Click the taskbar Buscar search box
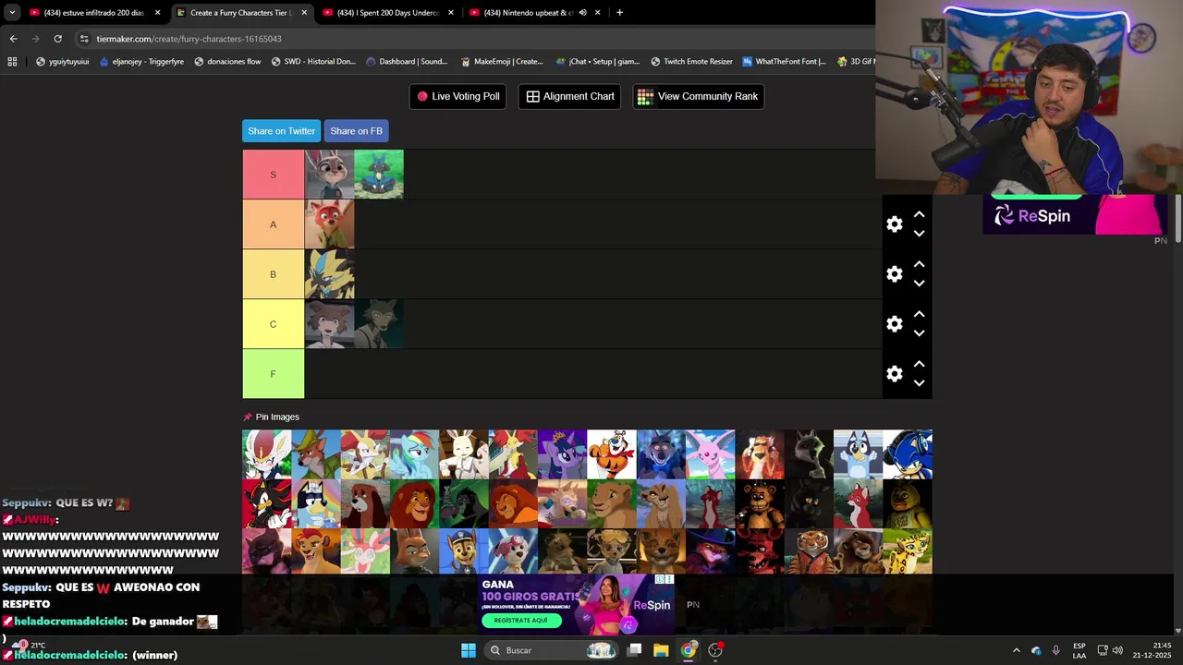This screenshot has width=1183, height=665. click(x=552, y=650)
